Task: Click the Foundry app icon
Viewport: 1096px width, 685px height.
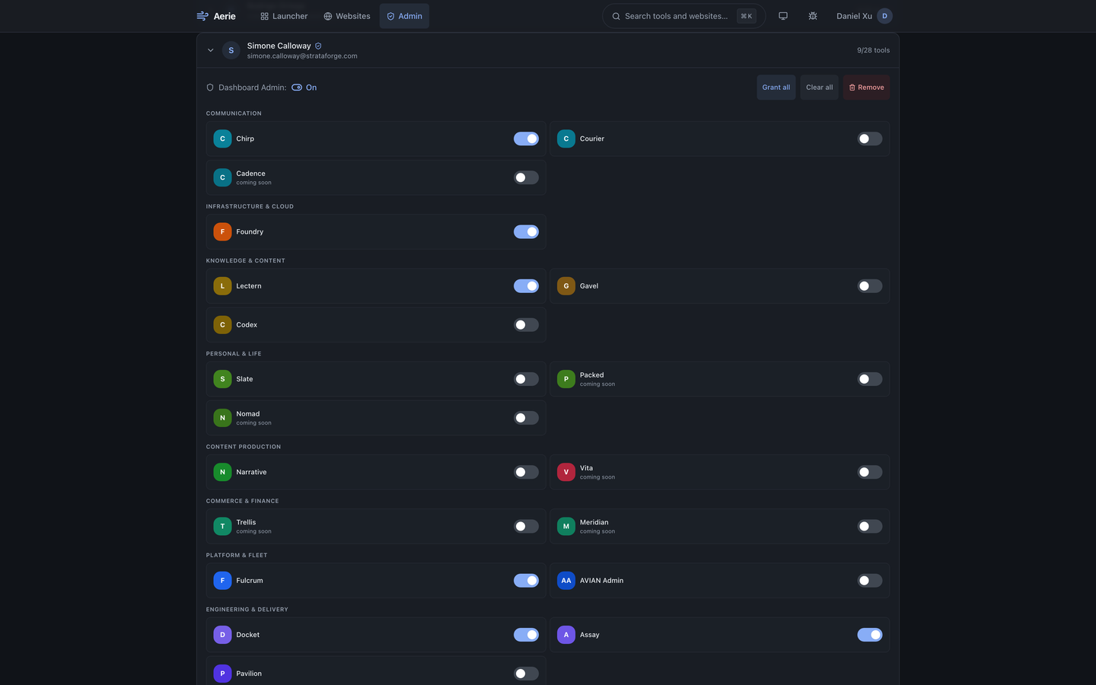Action: click(222, 231)
